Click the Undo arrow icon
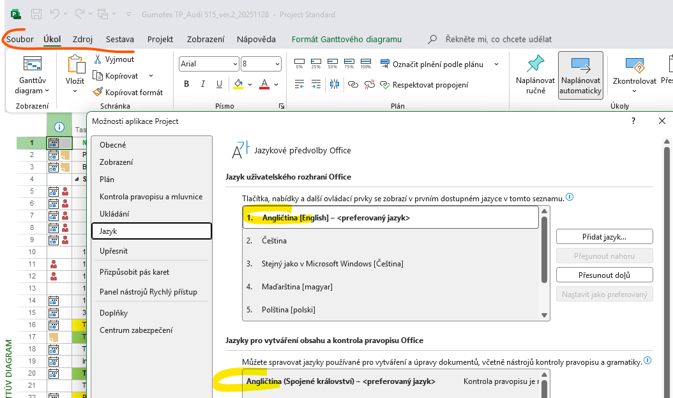 coord(54,14)
